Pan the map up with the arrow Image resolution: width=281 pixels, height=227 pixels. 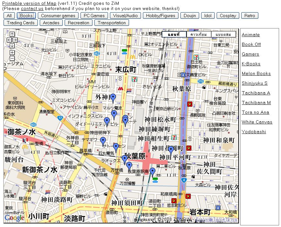(x=12, y=34)
